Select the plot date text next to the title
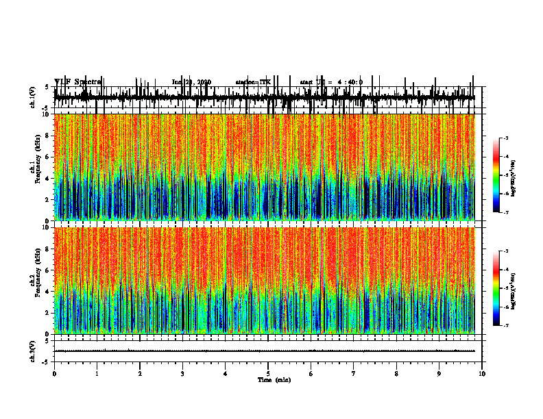Viewport: 543px width, 419px height. pyautogui.click(x=191, y=82)
